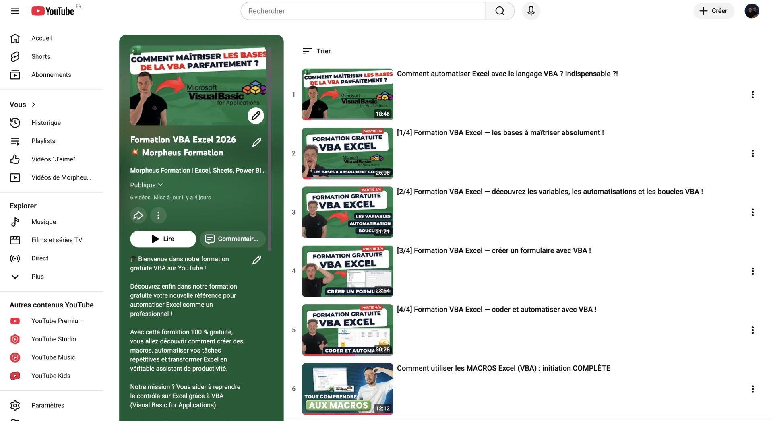Open options for [4/4] Formation video

tap(752, 330)
